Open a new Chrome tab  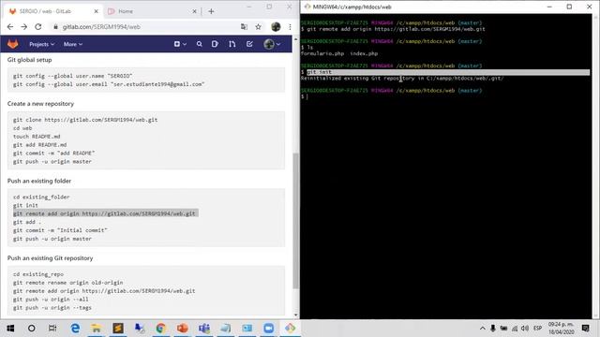(x=211, y=11)
